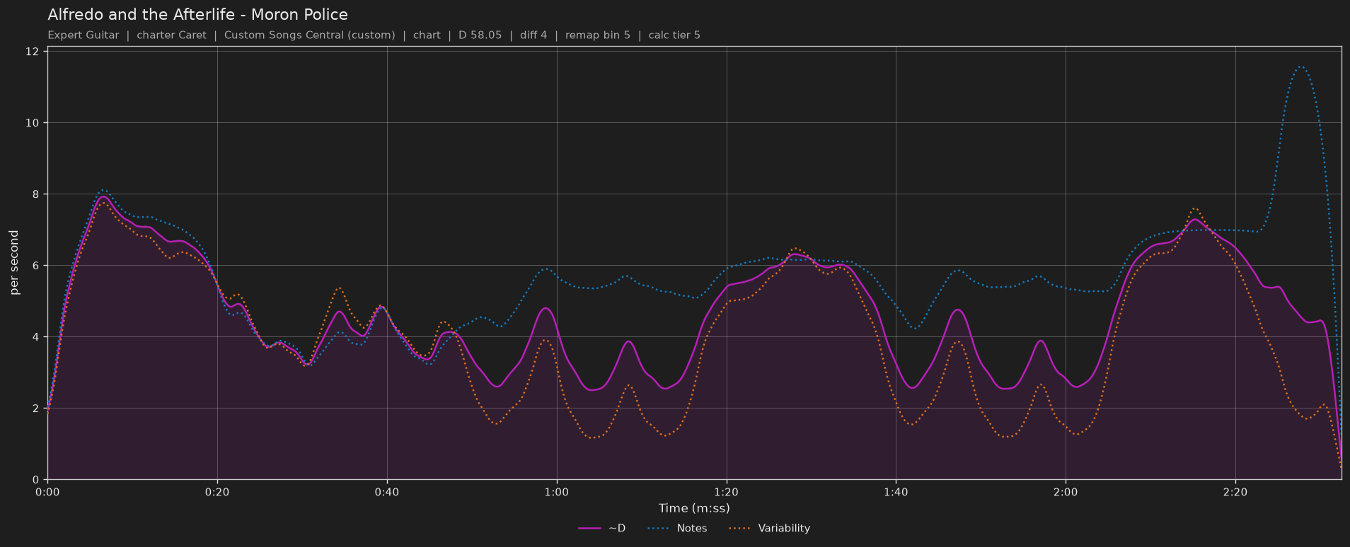
Task: Click the ~D curve peak near 2:15
Action: [1195, 219]
